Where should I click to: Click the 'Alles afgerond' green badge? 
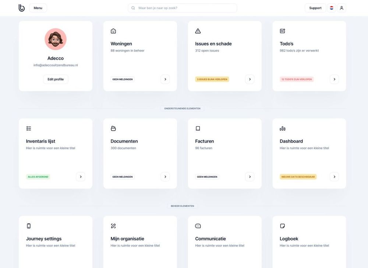click(38, 177)
